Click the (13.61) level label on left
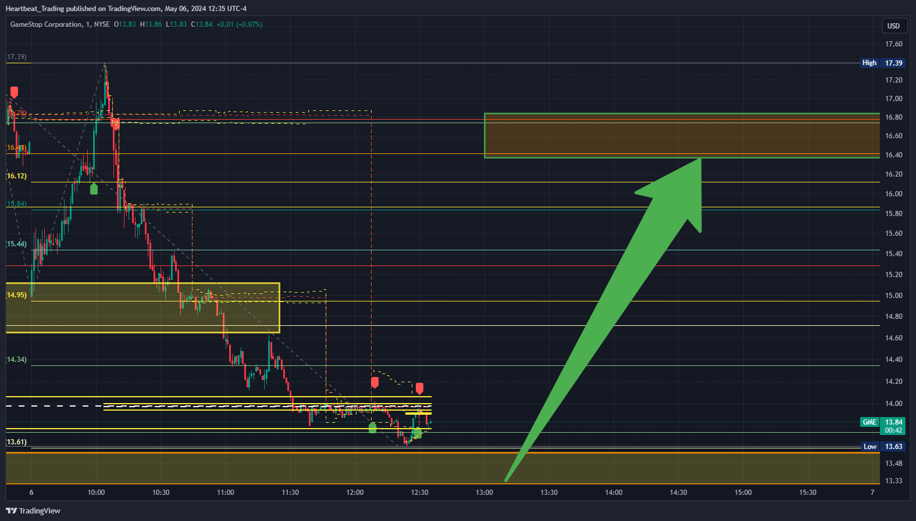916x521 pixels. tap(16, 442)
